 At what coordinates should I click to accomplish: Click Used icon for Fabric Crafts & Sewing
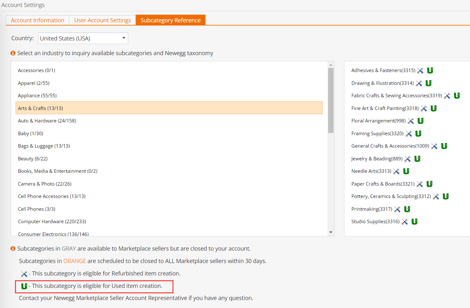tap(457, 96)
